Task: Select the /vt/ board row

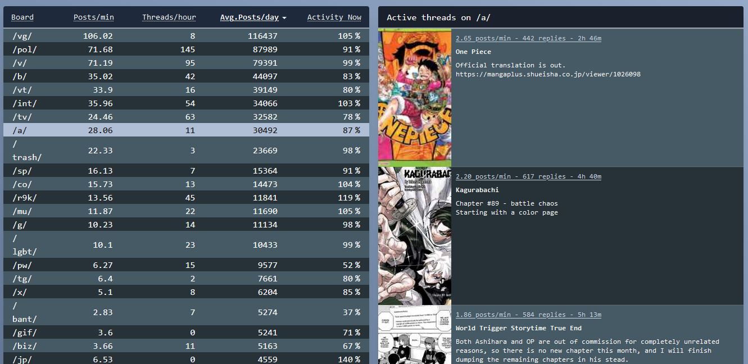Action: click(x=187, y=89)
